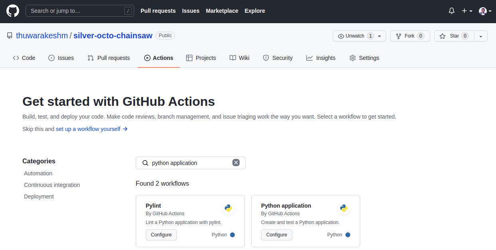Fork the repository
The image size is (496, 250).
pos(410,36)
